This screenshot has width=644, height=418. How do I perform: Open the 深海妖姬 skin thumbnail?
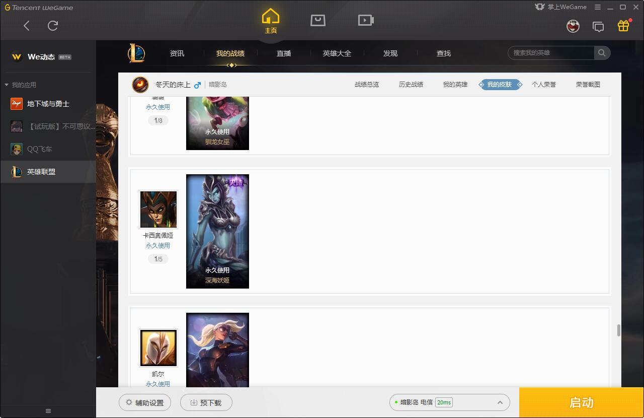[x=217, y=231]
